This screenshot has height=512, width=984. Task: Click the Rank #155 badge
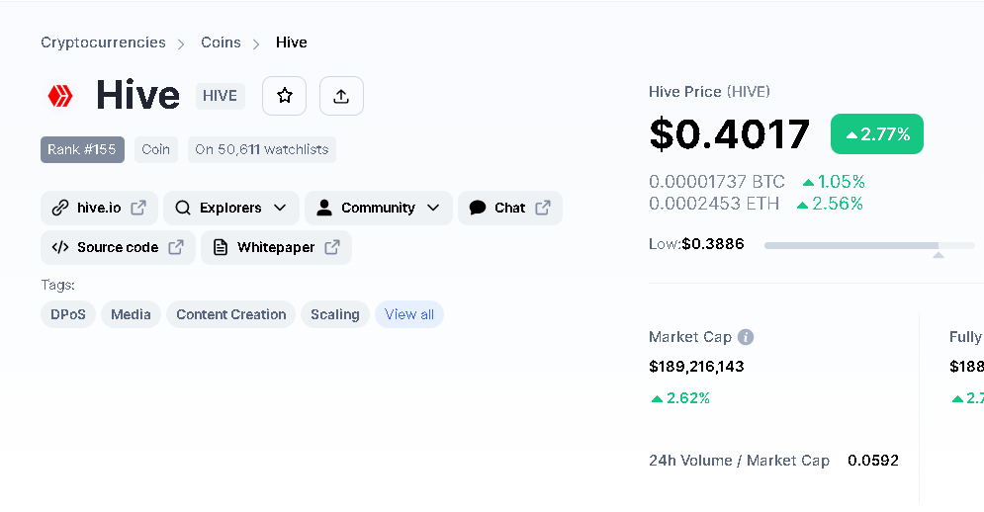point(82,149)
